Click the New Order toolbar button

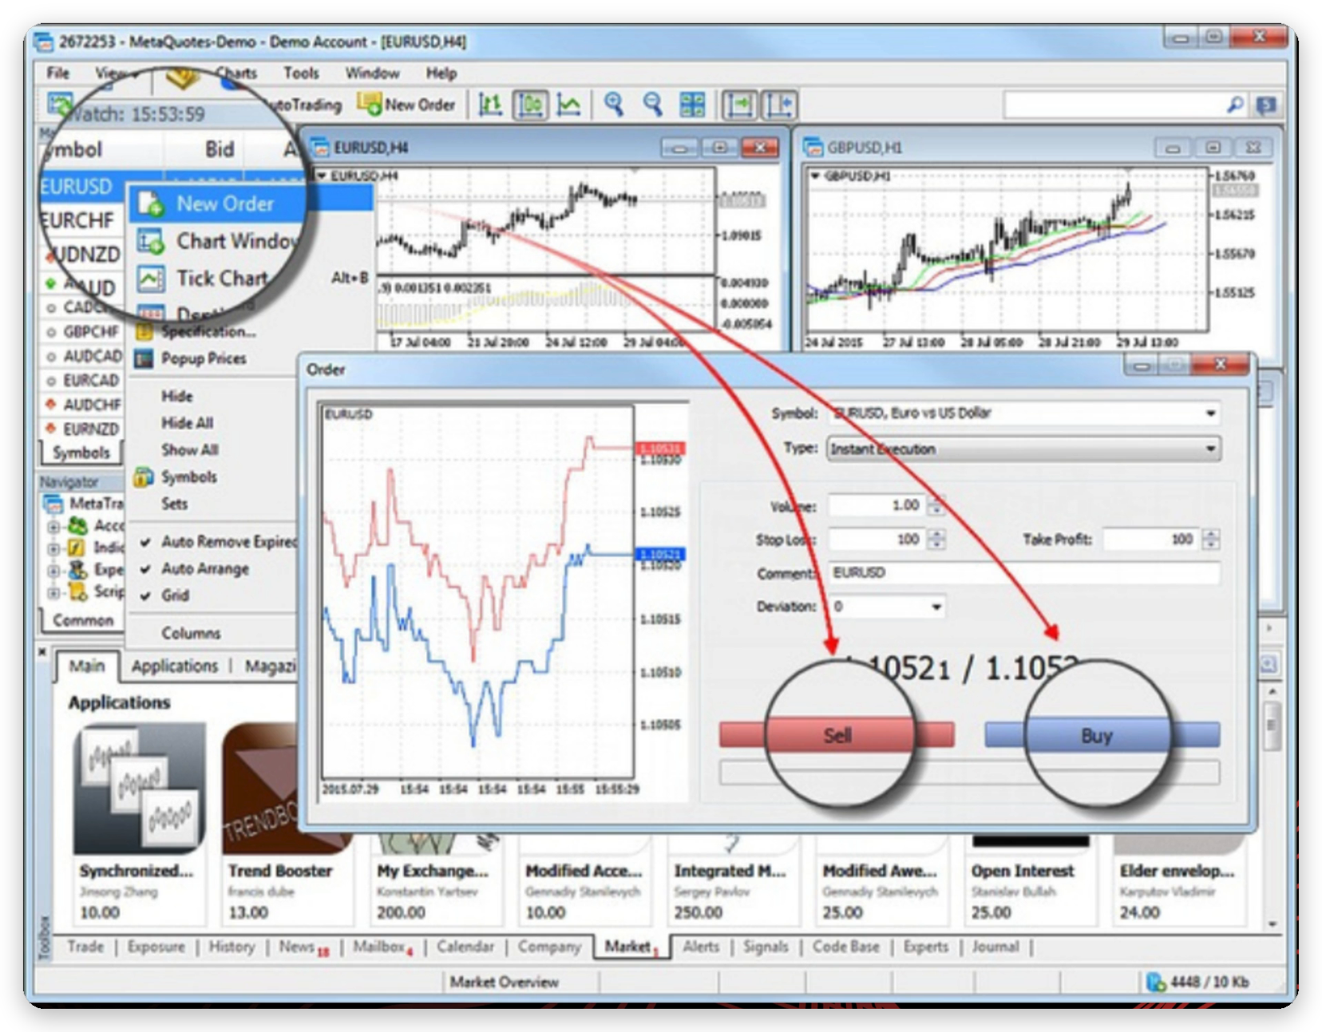pos(406,105)
